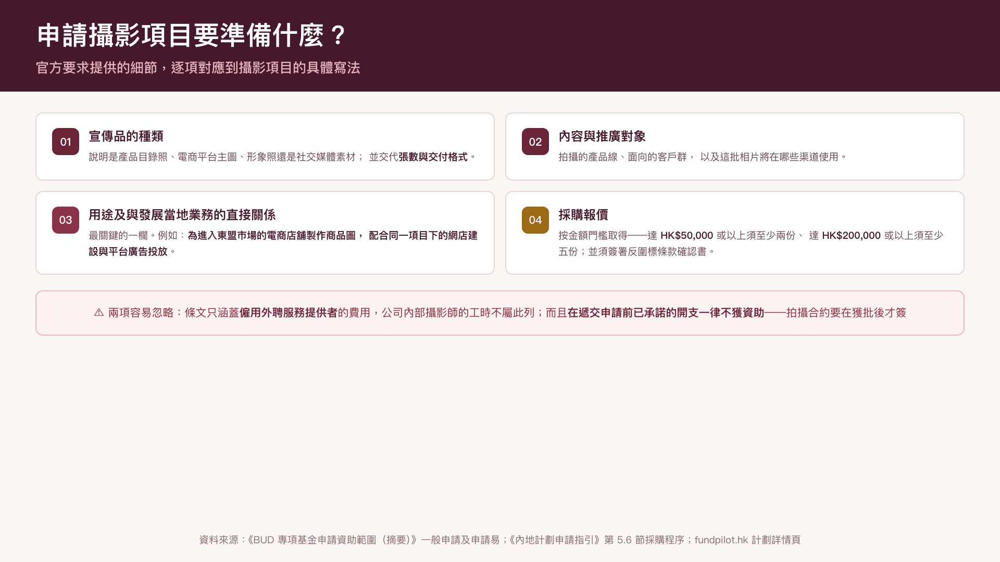Click the text 設與平台廣告投放
1000x562 pixels.
(x=128, y=251)
